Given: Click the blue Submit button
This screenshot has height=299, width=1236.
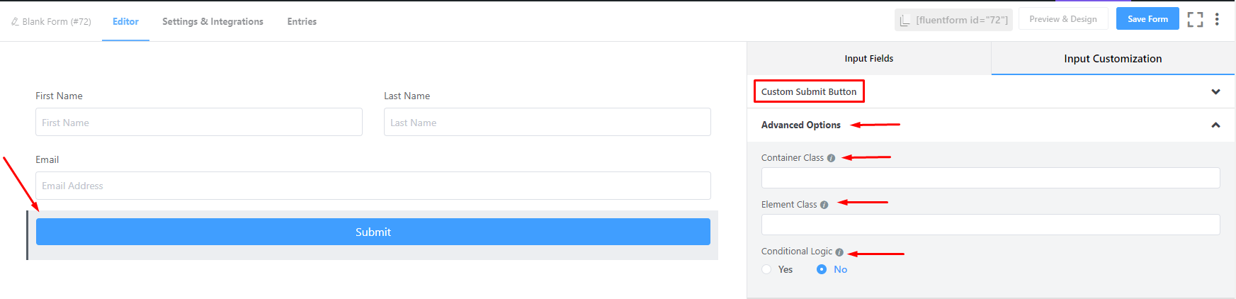Looking at the screenshot, I should [x=373, y=232].
